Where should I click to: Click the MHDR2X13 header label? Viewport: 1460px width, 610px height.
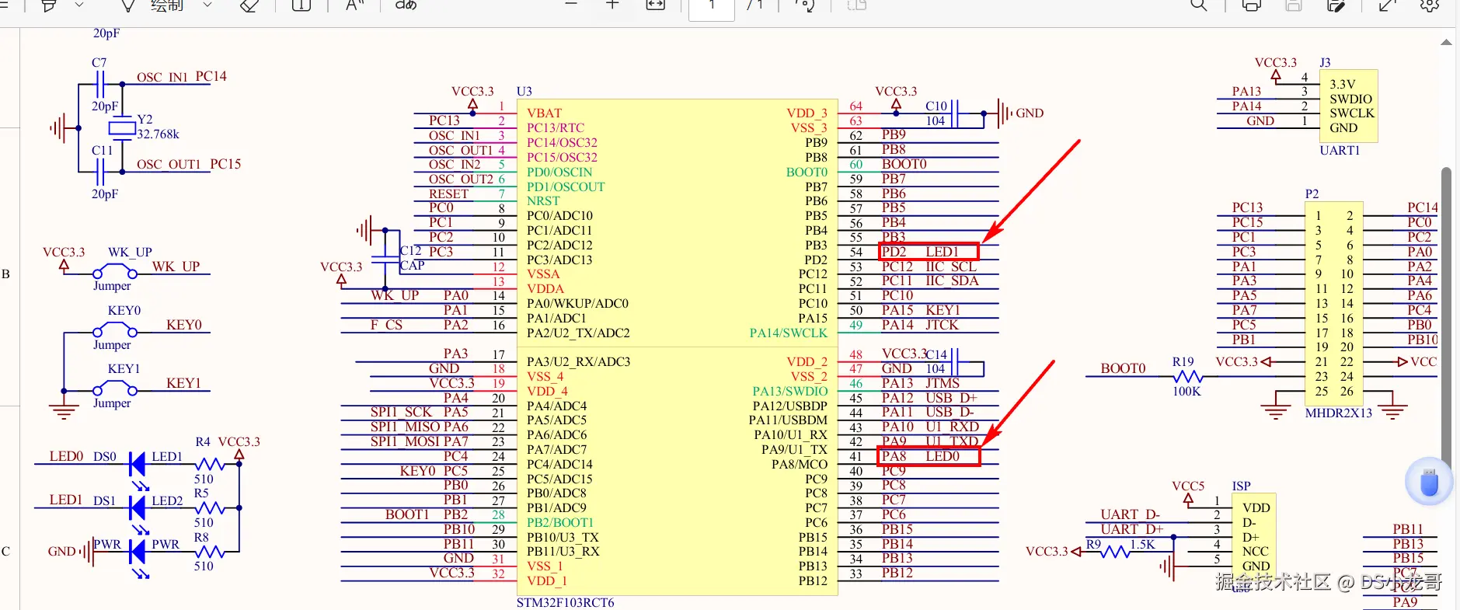[x=1338, y=413]
